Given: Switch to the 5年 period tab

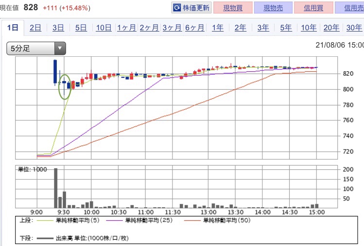Looking at the screenshot, I should pos(286,28).
